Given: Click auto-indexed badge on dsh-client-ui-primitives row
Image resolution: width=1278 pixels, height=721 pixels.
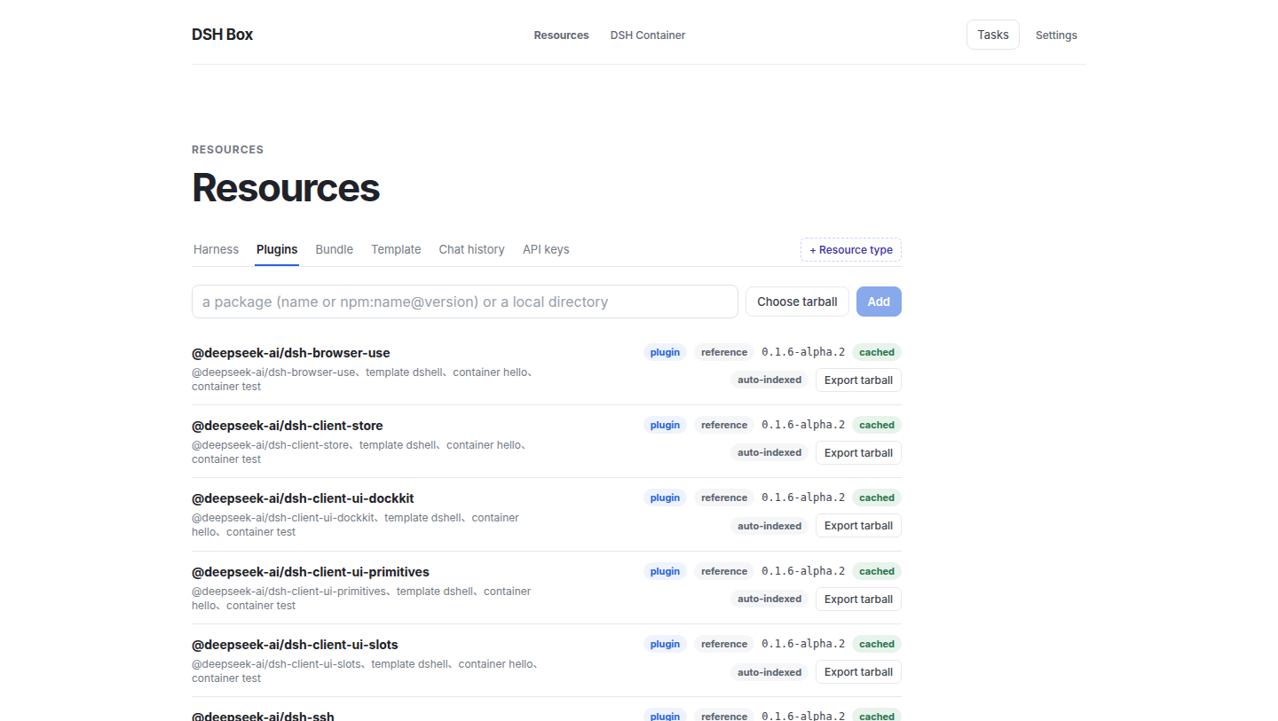Looking at the screenshot, I should (769, 599).
